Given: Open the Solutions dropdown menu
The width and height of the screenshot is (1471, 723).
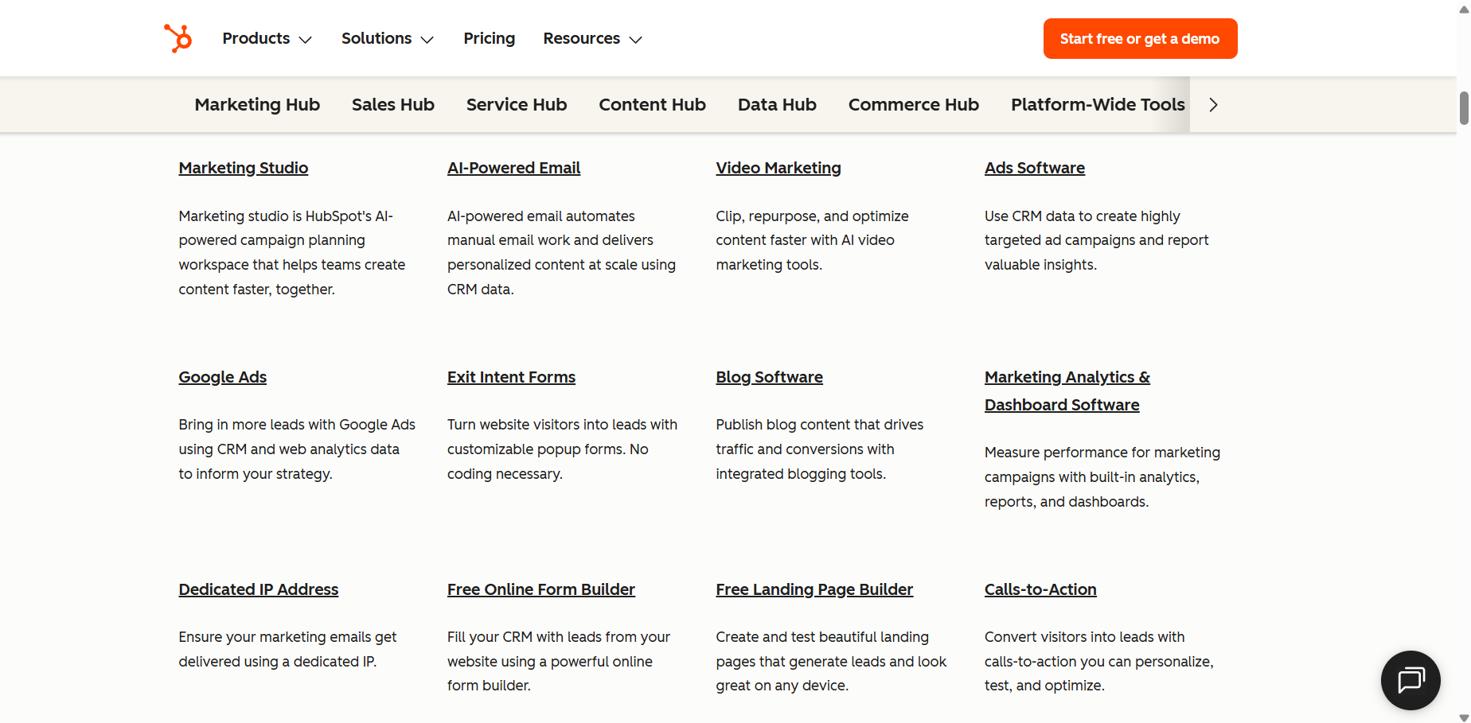Looking at the screenshot, I should [x=386, y=38].
